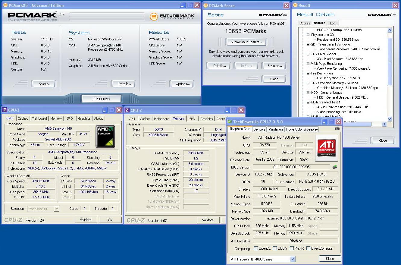
Task: Collapse the HDD - General Usage node
Action: 308,93
